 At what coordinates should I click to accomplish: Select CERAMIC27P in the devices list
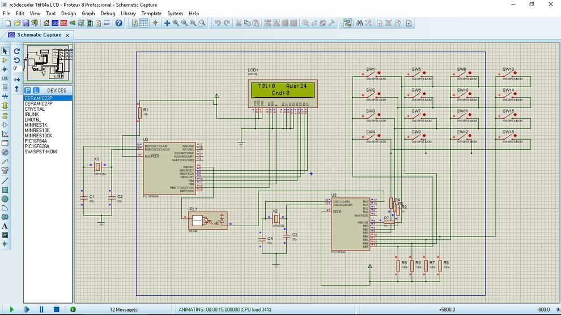point(48,103)
